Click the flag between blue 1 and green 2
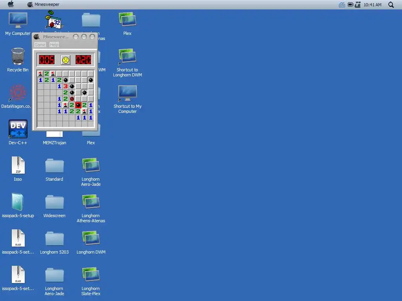Screen dimensions: 402x301 click(x=66, y=105)
